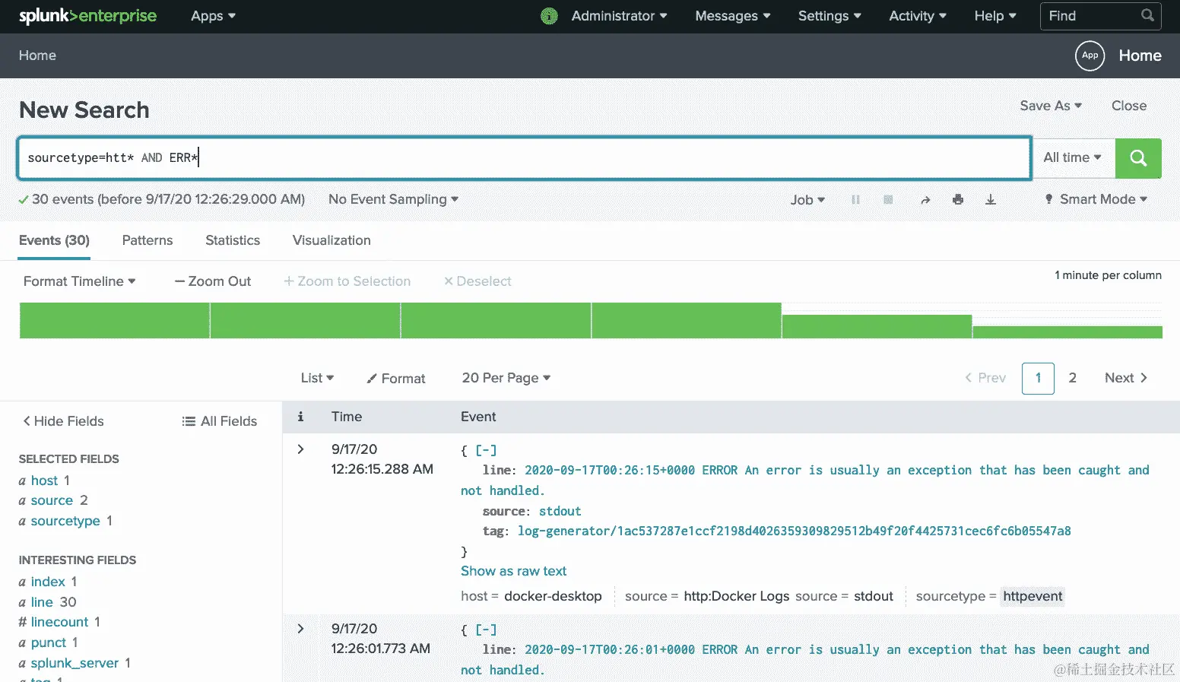Click the Home breadcrumb link at left
Screen dimensions: 1180x682
(x=37, y=56)
